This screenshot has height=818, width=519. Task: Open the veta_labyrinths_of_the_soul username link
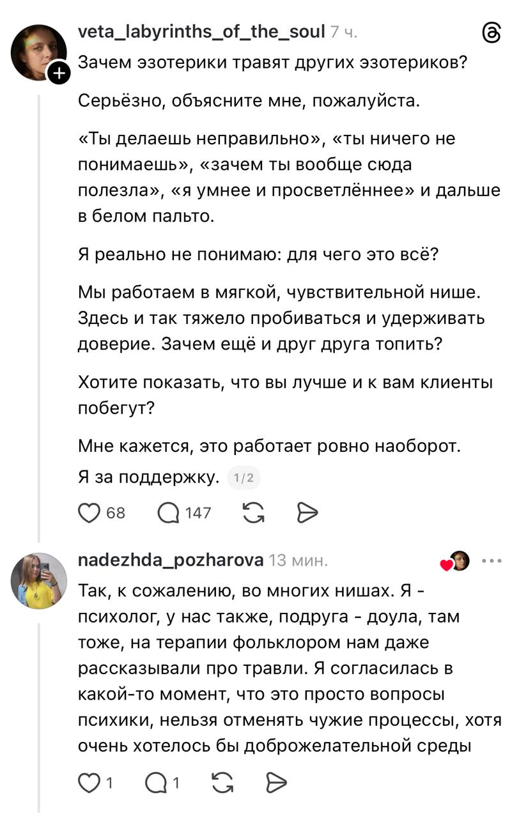(201, 31)
